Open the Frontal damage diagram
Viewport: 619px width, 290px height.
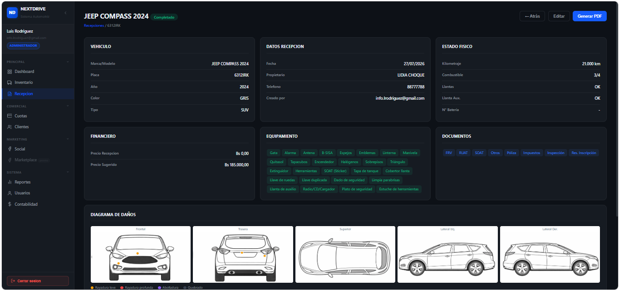click(141, 254)
